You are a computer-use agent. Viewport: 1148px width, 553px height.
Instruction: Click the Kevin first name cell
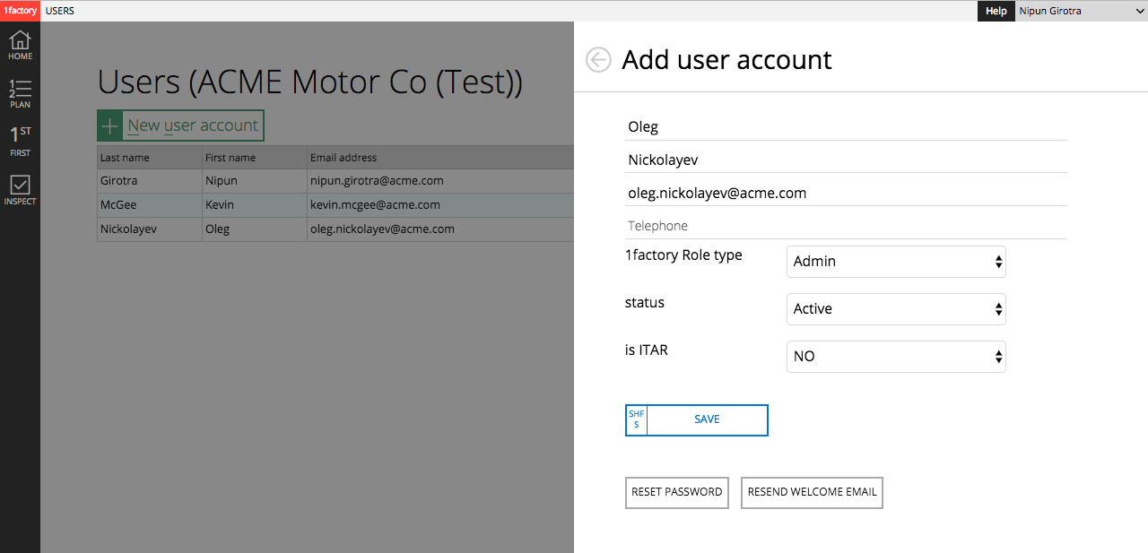255,205
